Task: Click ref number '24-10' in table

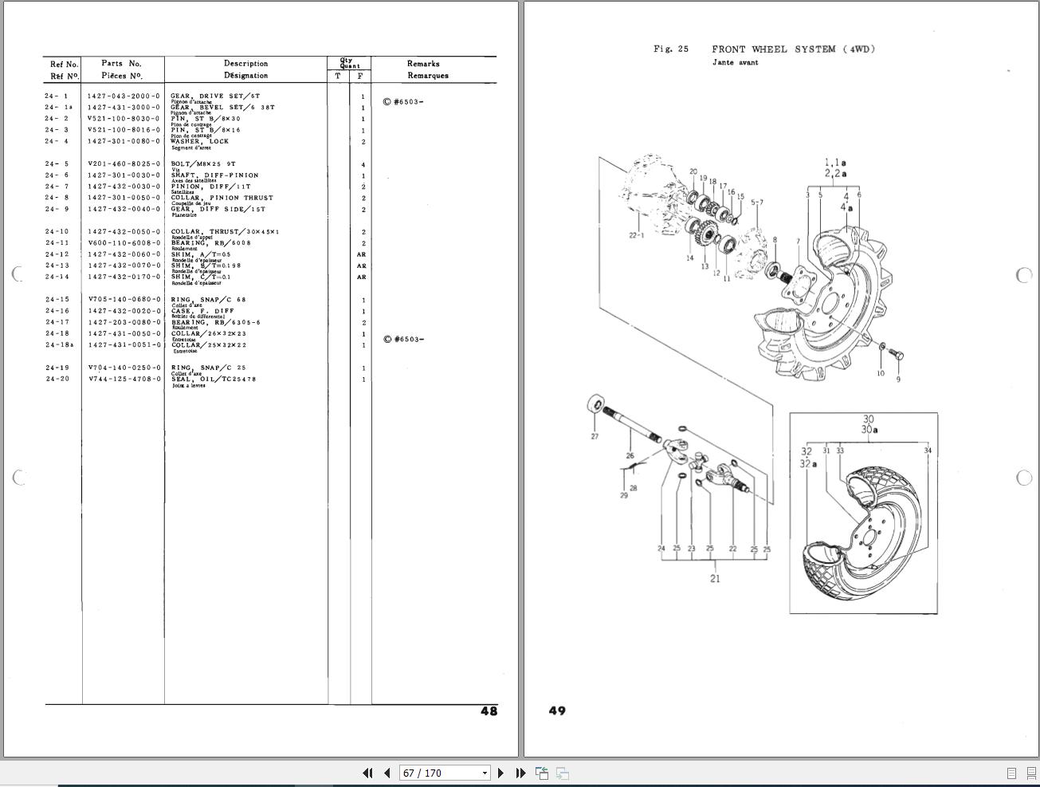Action: [57, 232]
